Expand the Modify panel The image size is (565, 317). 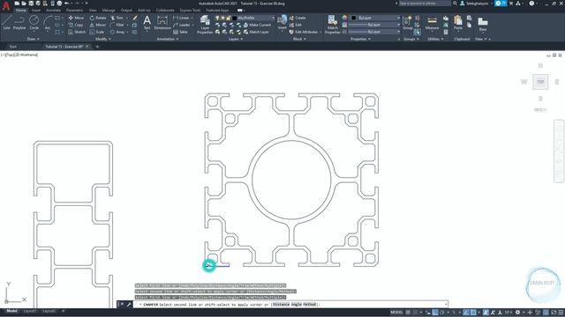[x=102, y=39]
